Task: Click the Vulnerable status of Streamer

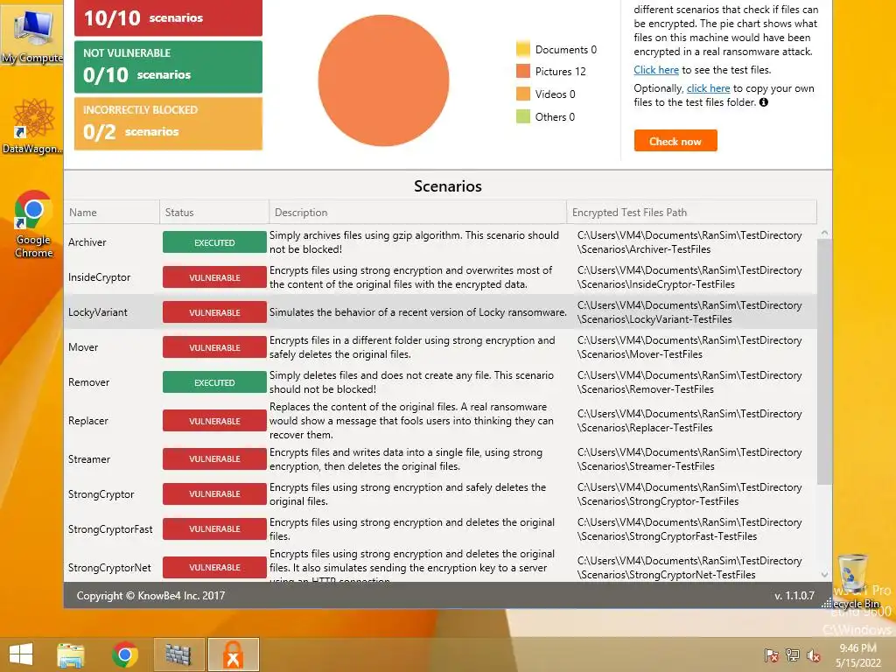Action: coord(214,458)
